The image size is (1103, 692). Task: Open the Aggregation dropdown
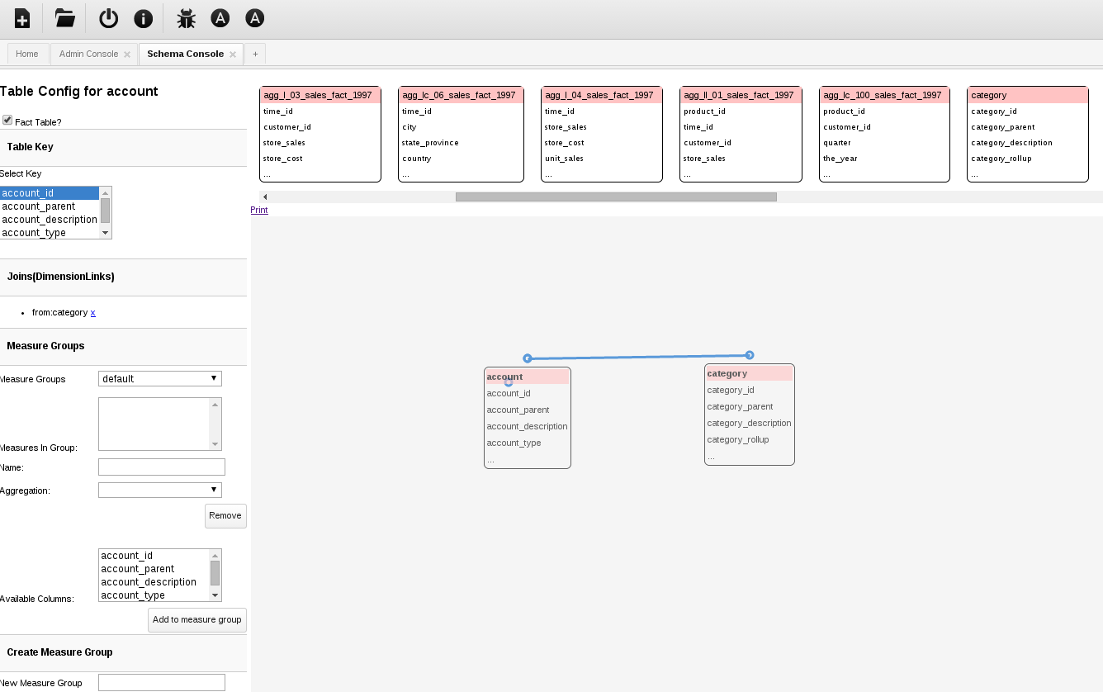(160, 490)
